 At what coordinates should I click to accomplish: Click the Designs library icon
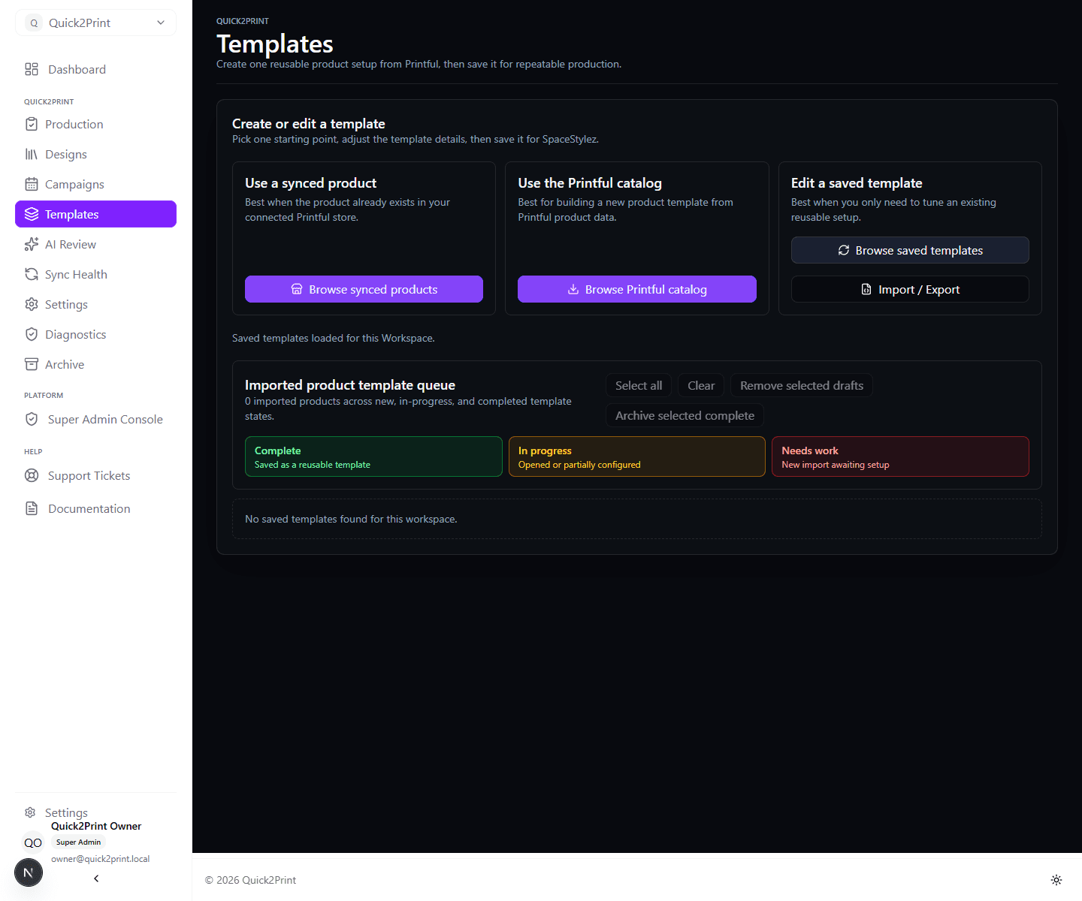point(32,154)
